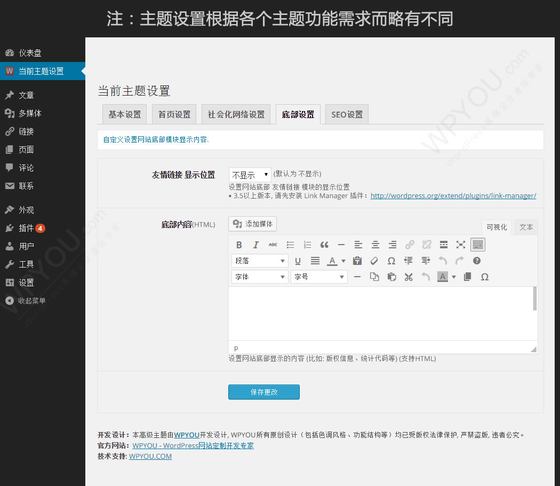Switch to the SEO设置 tab
This screenshot has width=560, height=486.
pos(347,114)
